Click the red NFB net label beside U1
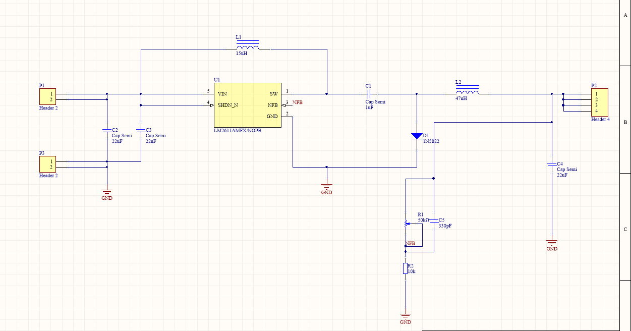 click(298, 102)
